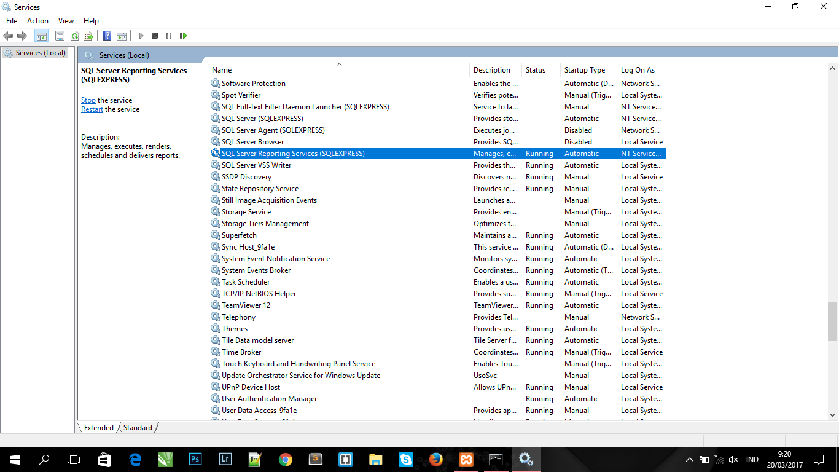
Task: Show hidden system tray icons
Action: [690, 459]
